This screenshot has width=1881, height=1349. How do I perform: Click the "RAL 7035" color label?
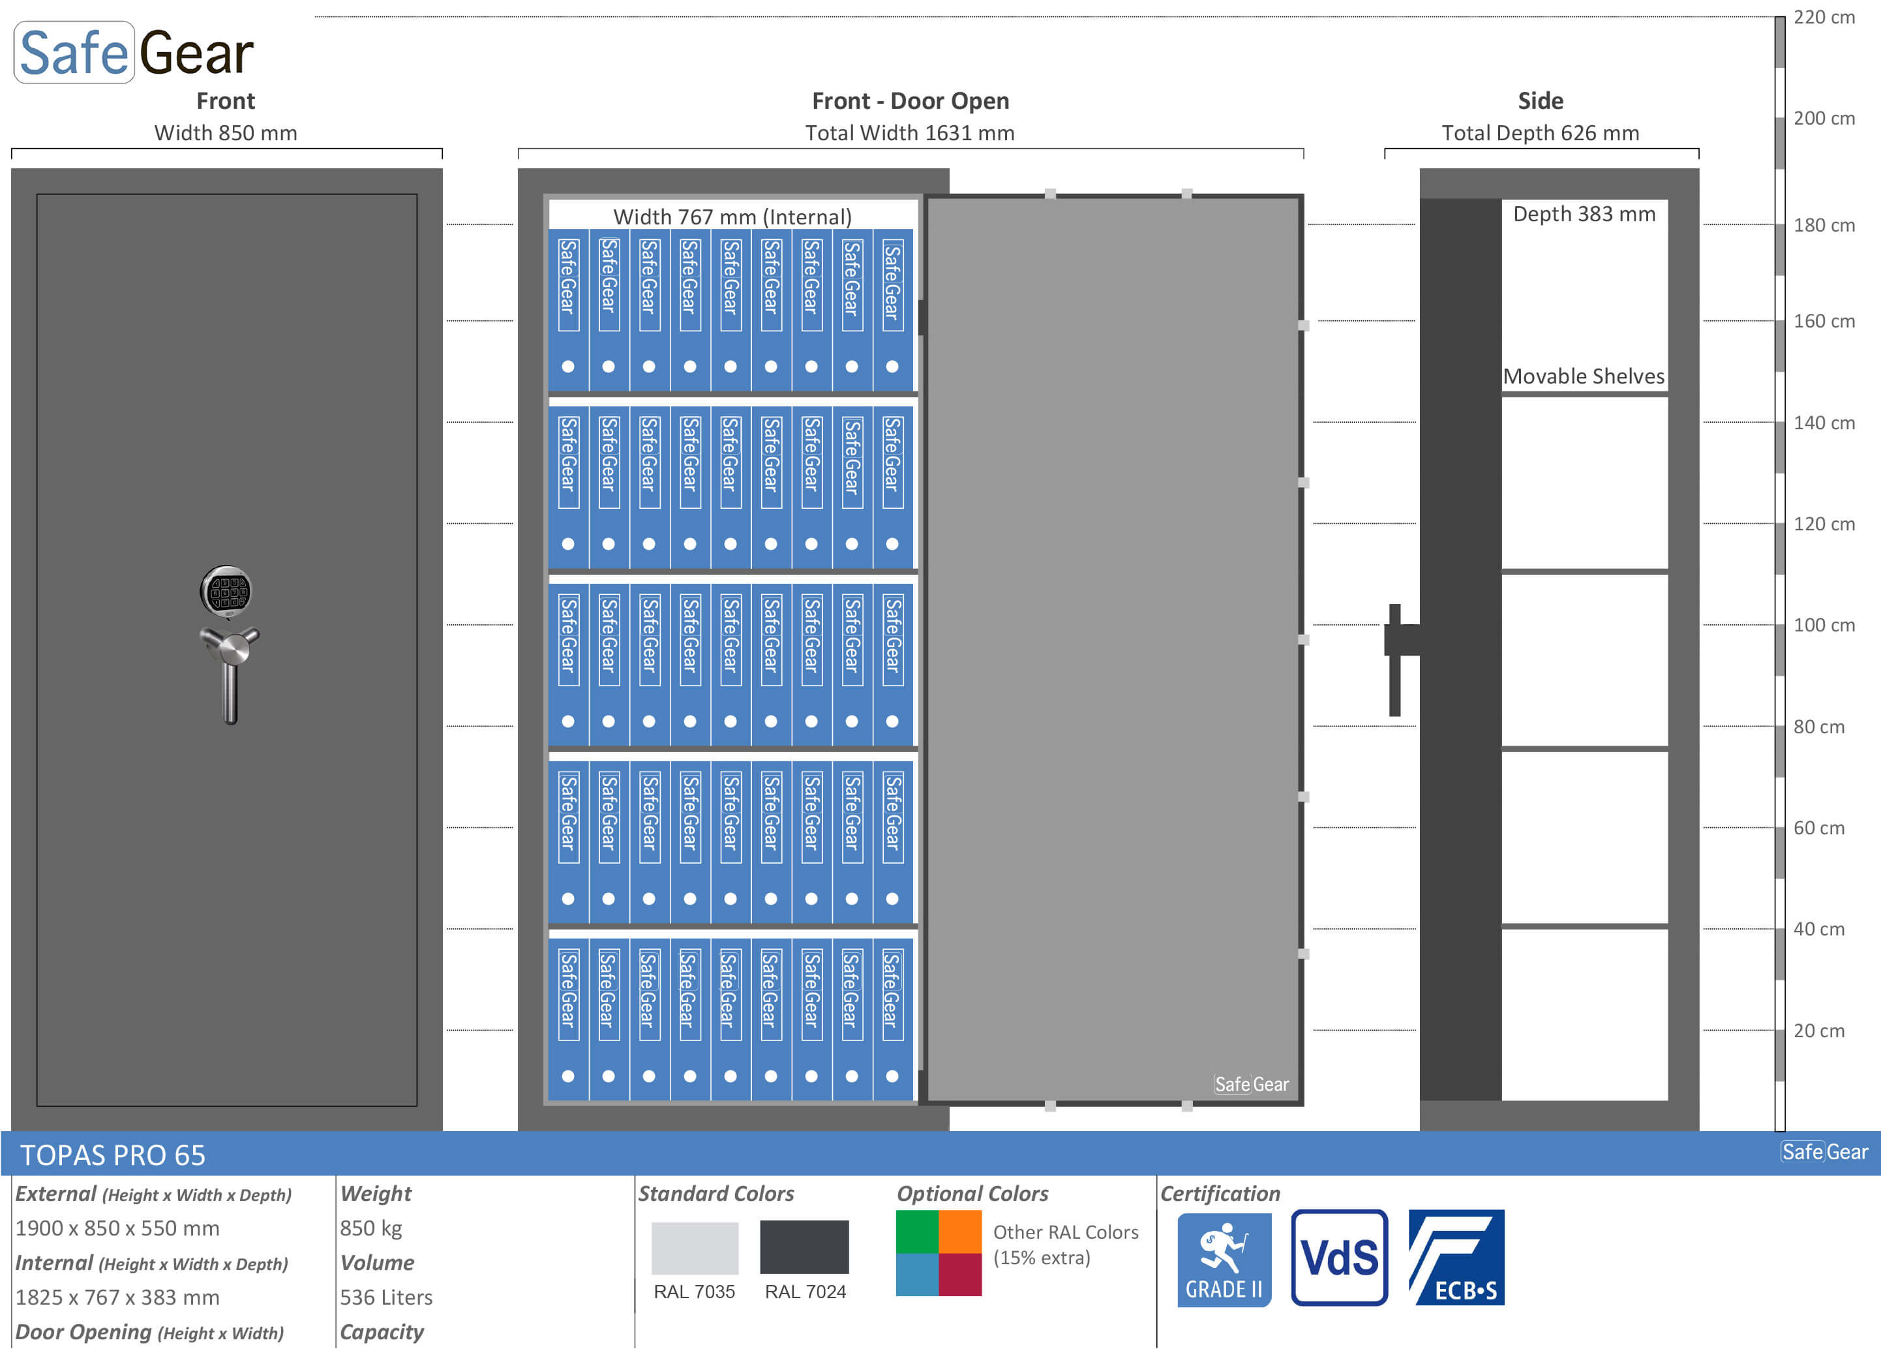click(x=694, y=1292)
